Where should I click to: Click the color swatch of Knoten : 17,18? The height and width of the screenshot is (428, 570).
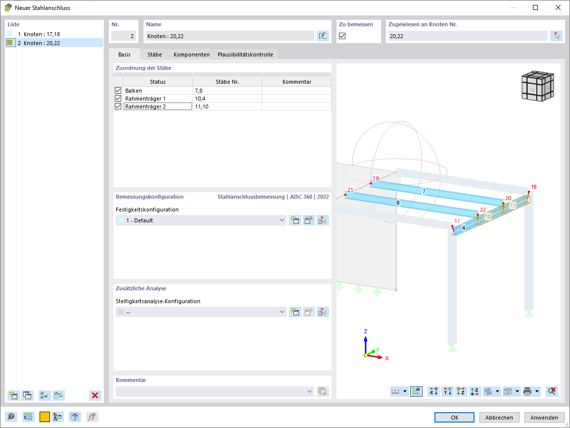(10, 34)
